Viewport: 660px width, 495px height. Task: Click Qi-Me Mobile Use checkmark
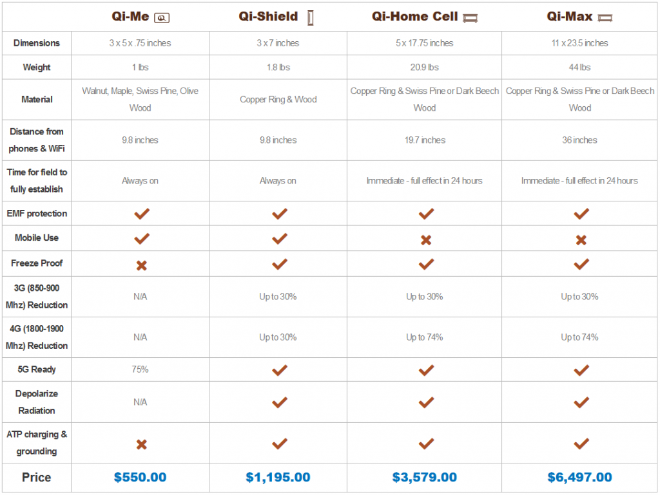(x=141, y=239)
